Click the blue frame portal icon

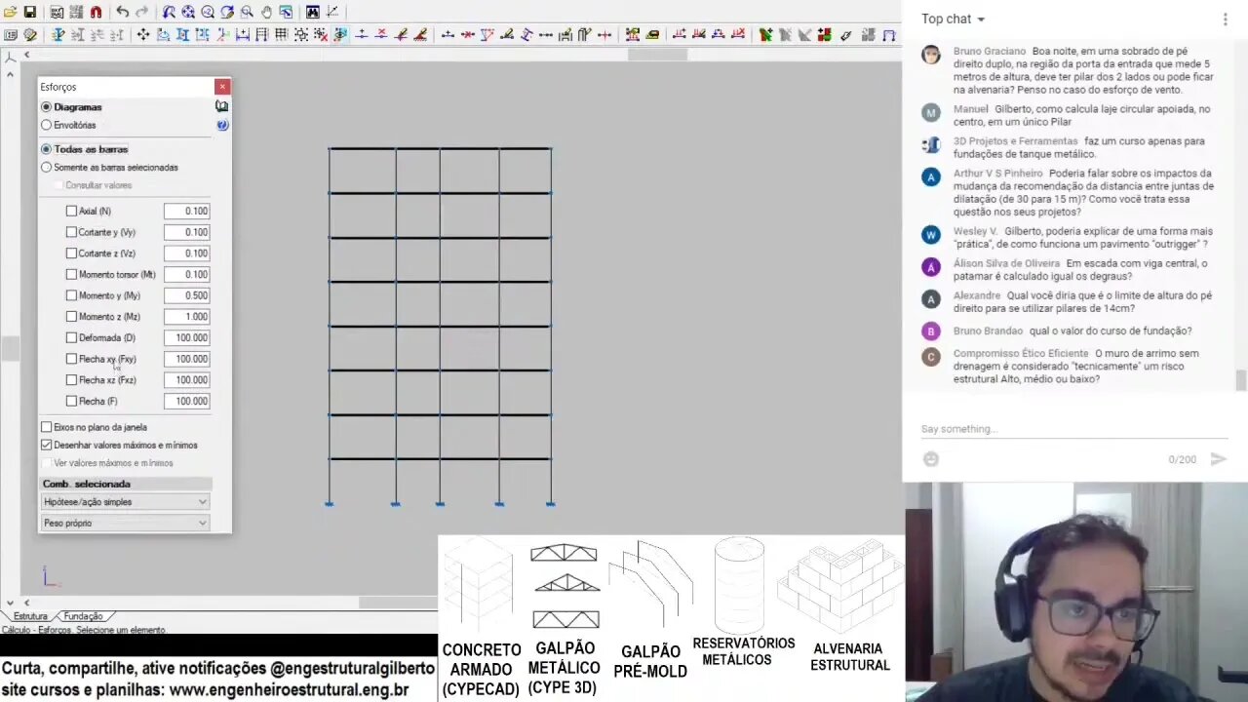pyautogui.click(x=889, y=35)
